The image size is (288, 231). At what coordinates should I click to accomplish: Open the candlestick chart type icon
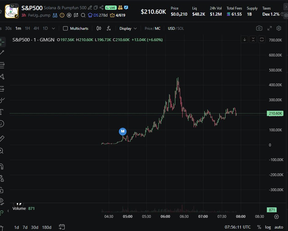click(x=99, y=28)
